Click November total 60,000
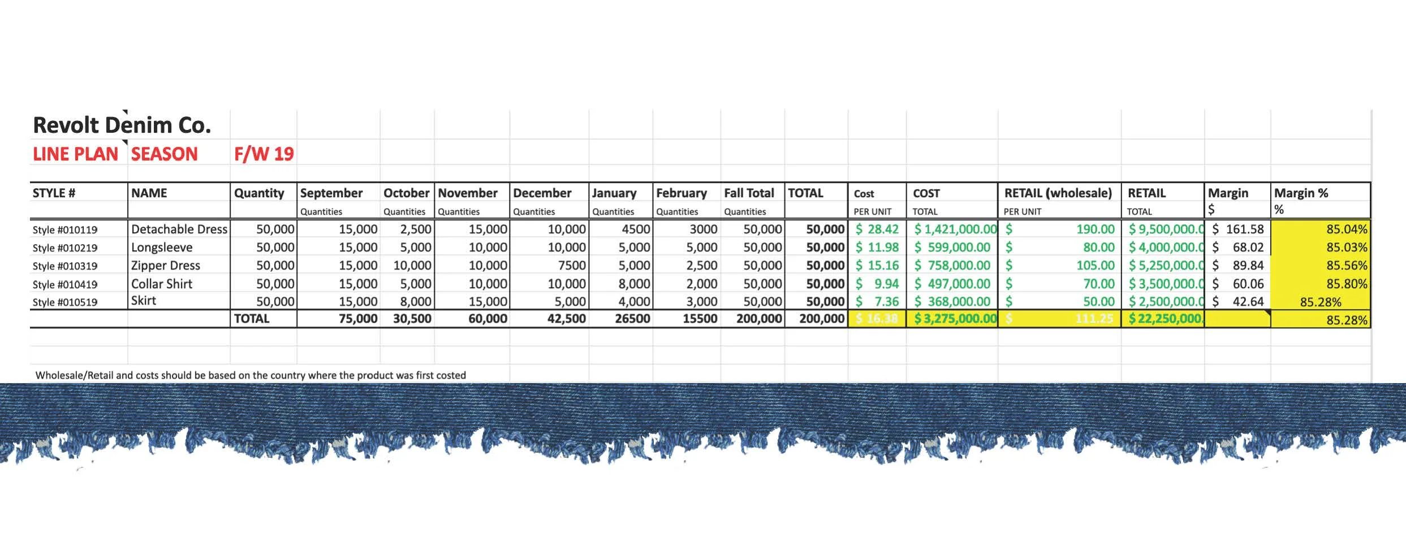 [x=488, y=319]
